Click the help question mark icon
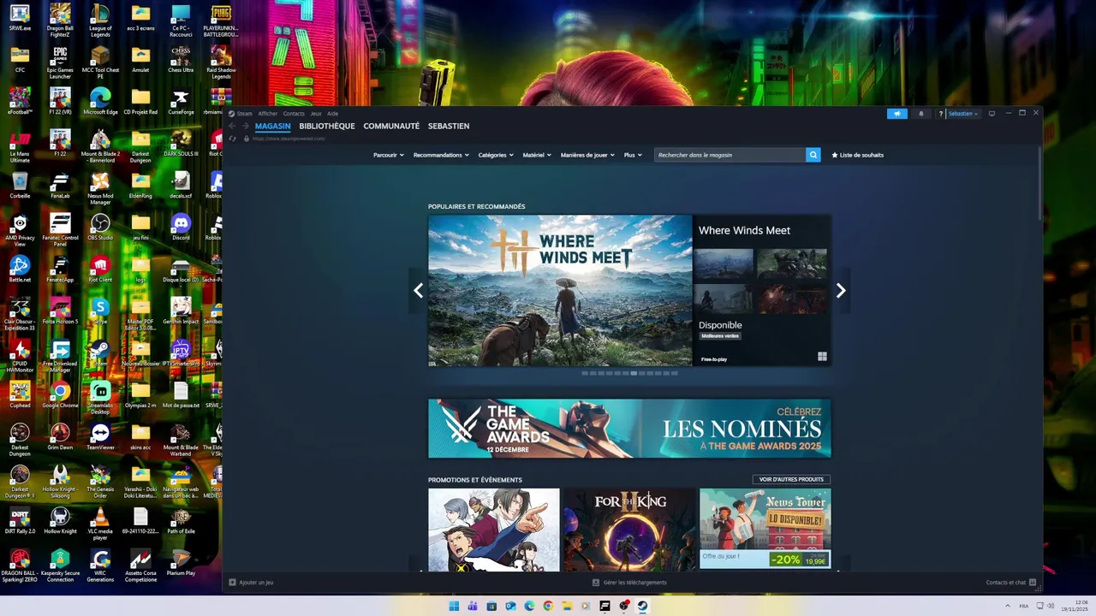Screen dimensions: 1096x616 [x=941, y=114]
